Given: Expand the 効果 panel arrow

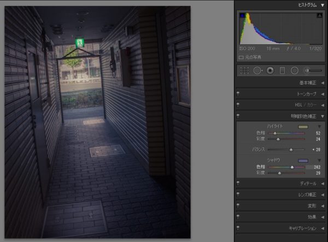Looking at the screenshot, I should tap(323, 217).
